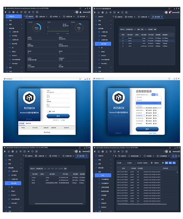Toggle theme switch in the system log window

click(166, 152)
